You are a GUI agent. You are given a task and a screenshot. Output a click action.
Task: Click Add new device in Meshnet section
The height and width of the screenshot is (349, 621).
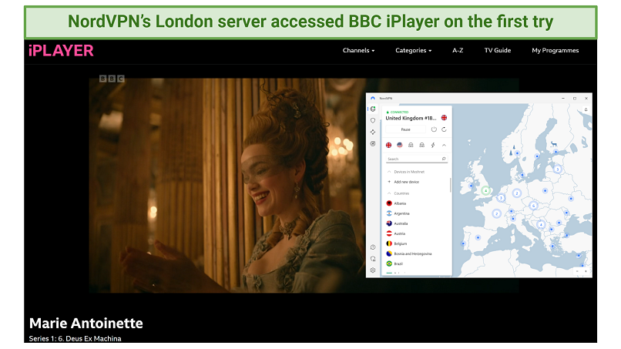[406, 182]
